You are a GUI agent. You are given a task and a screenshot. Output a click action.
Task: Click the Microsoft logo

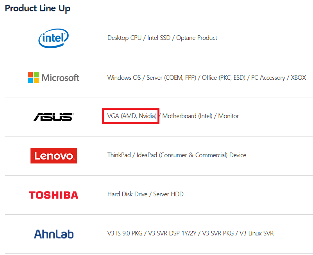pyautogui.click(x=54, y=77)
